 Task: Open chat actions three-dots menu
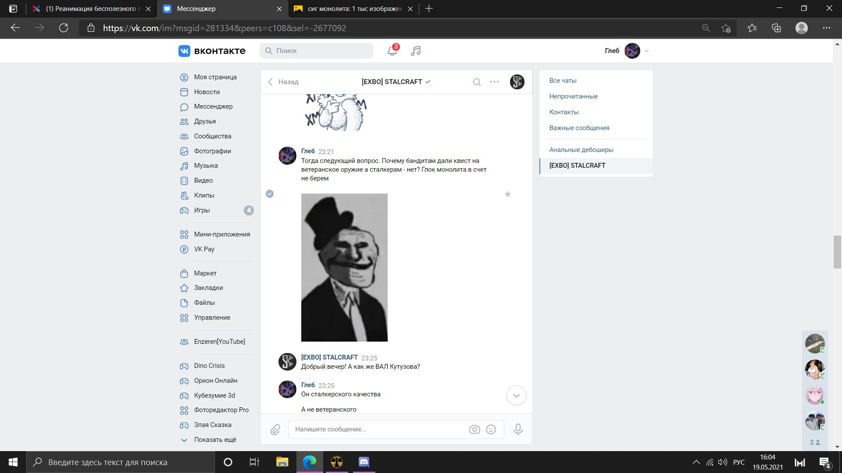(x=494, y=82)
